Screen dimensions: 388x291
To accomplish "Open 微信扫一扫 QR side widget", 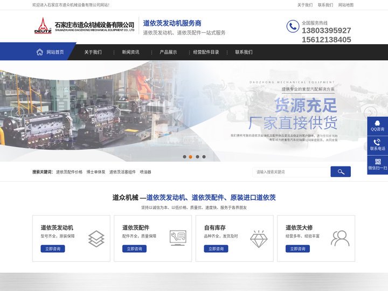I will [x=378, y=165].
